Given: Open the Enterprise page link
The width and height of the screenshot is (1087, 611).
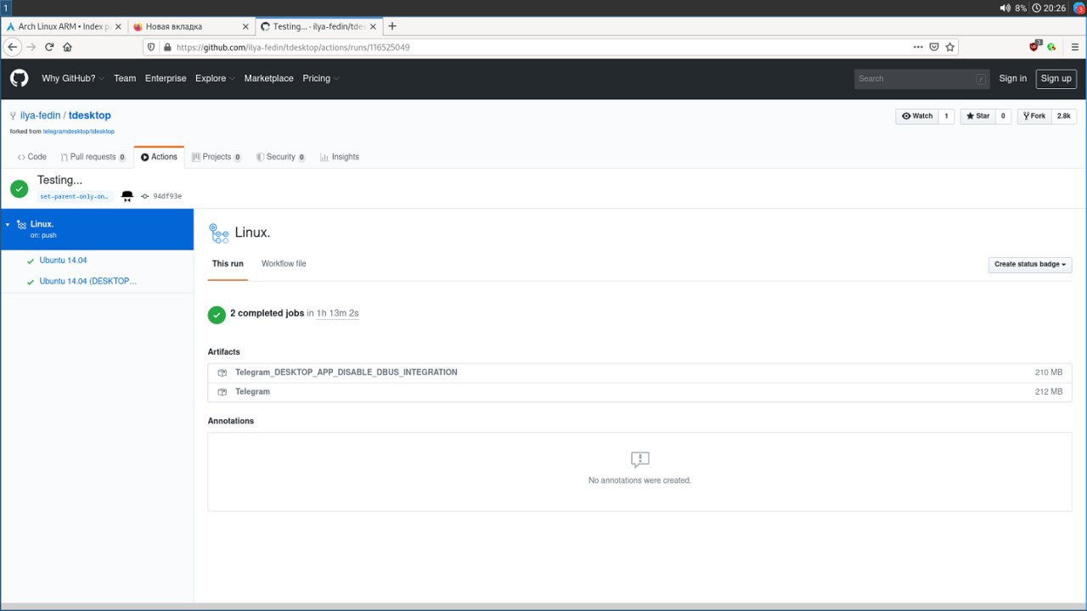Looking at the screenshot, I should (x=166, y=78).
